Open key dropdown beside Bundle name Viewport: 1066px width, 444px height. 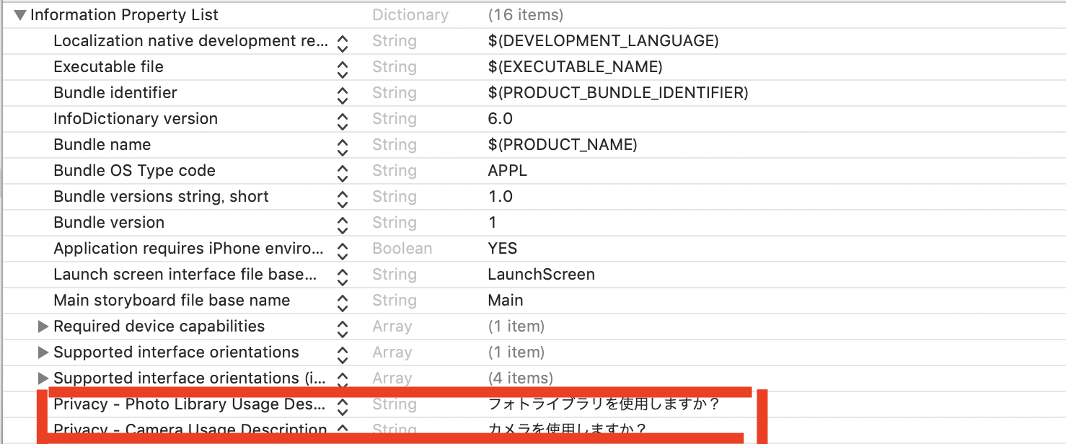click(343, 144)
